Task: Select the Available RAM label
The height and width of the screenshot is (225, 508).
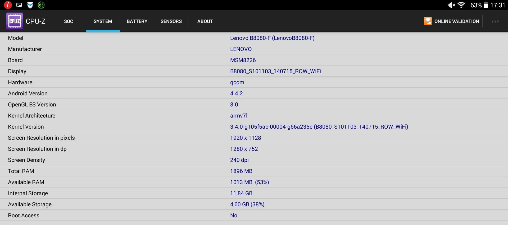Action: click(26, 182)
